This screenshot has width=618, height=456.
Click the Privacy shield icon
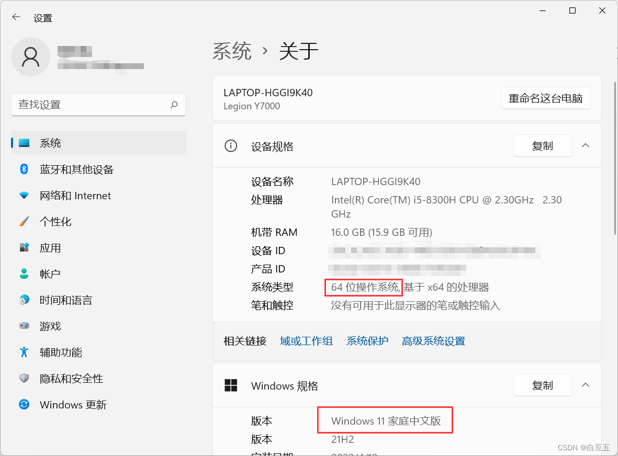[x=24, y=378]
